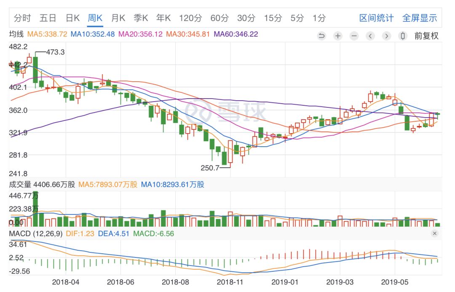Click the MACD:-6.56 value
The height and width of the screenshot is (292, 455).
click(x=153, y=234)
